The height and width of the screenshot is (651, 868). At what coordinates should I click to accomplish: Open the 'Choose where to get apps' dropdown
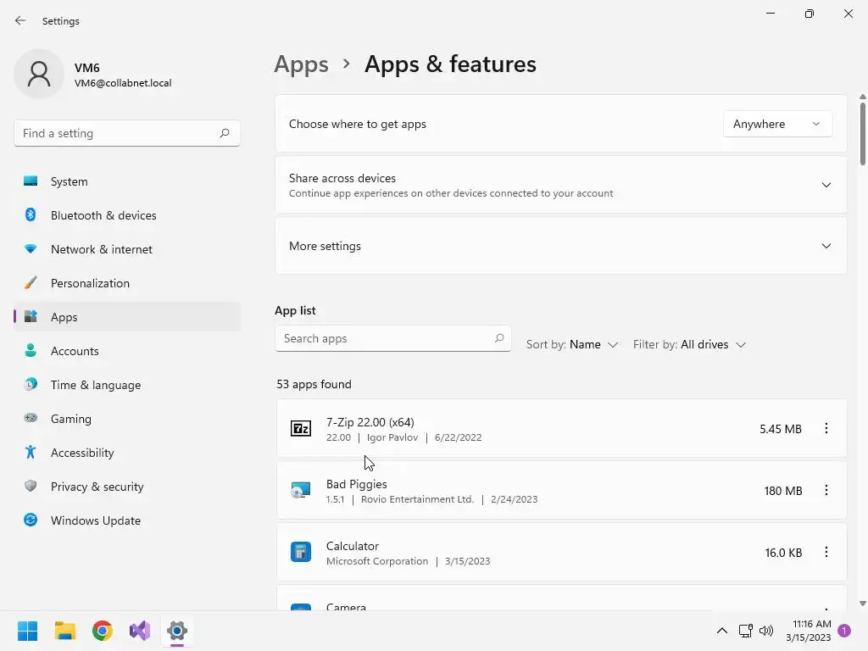coord(777,124)
